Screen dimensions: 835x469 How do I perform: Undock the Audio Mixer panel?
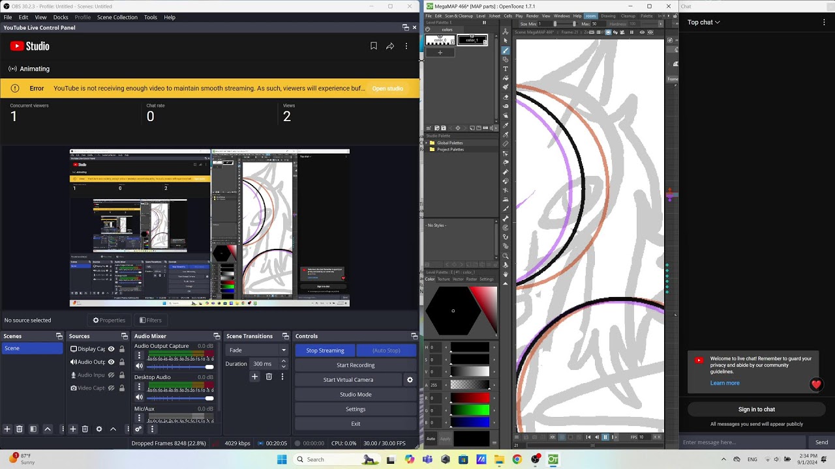click(x=217, y=336)
